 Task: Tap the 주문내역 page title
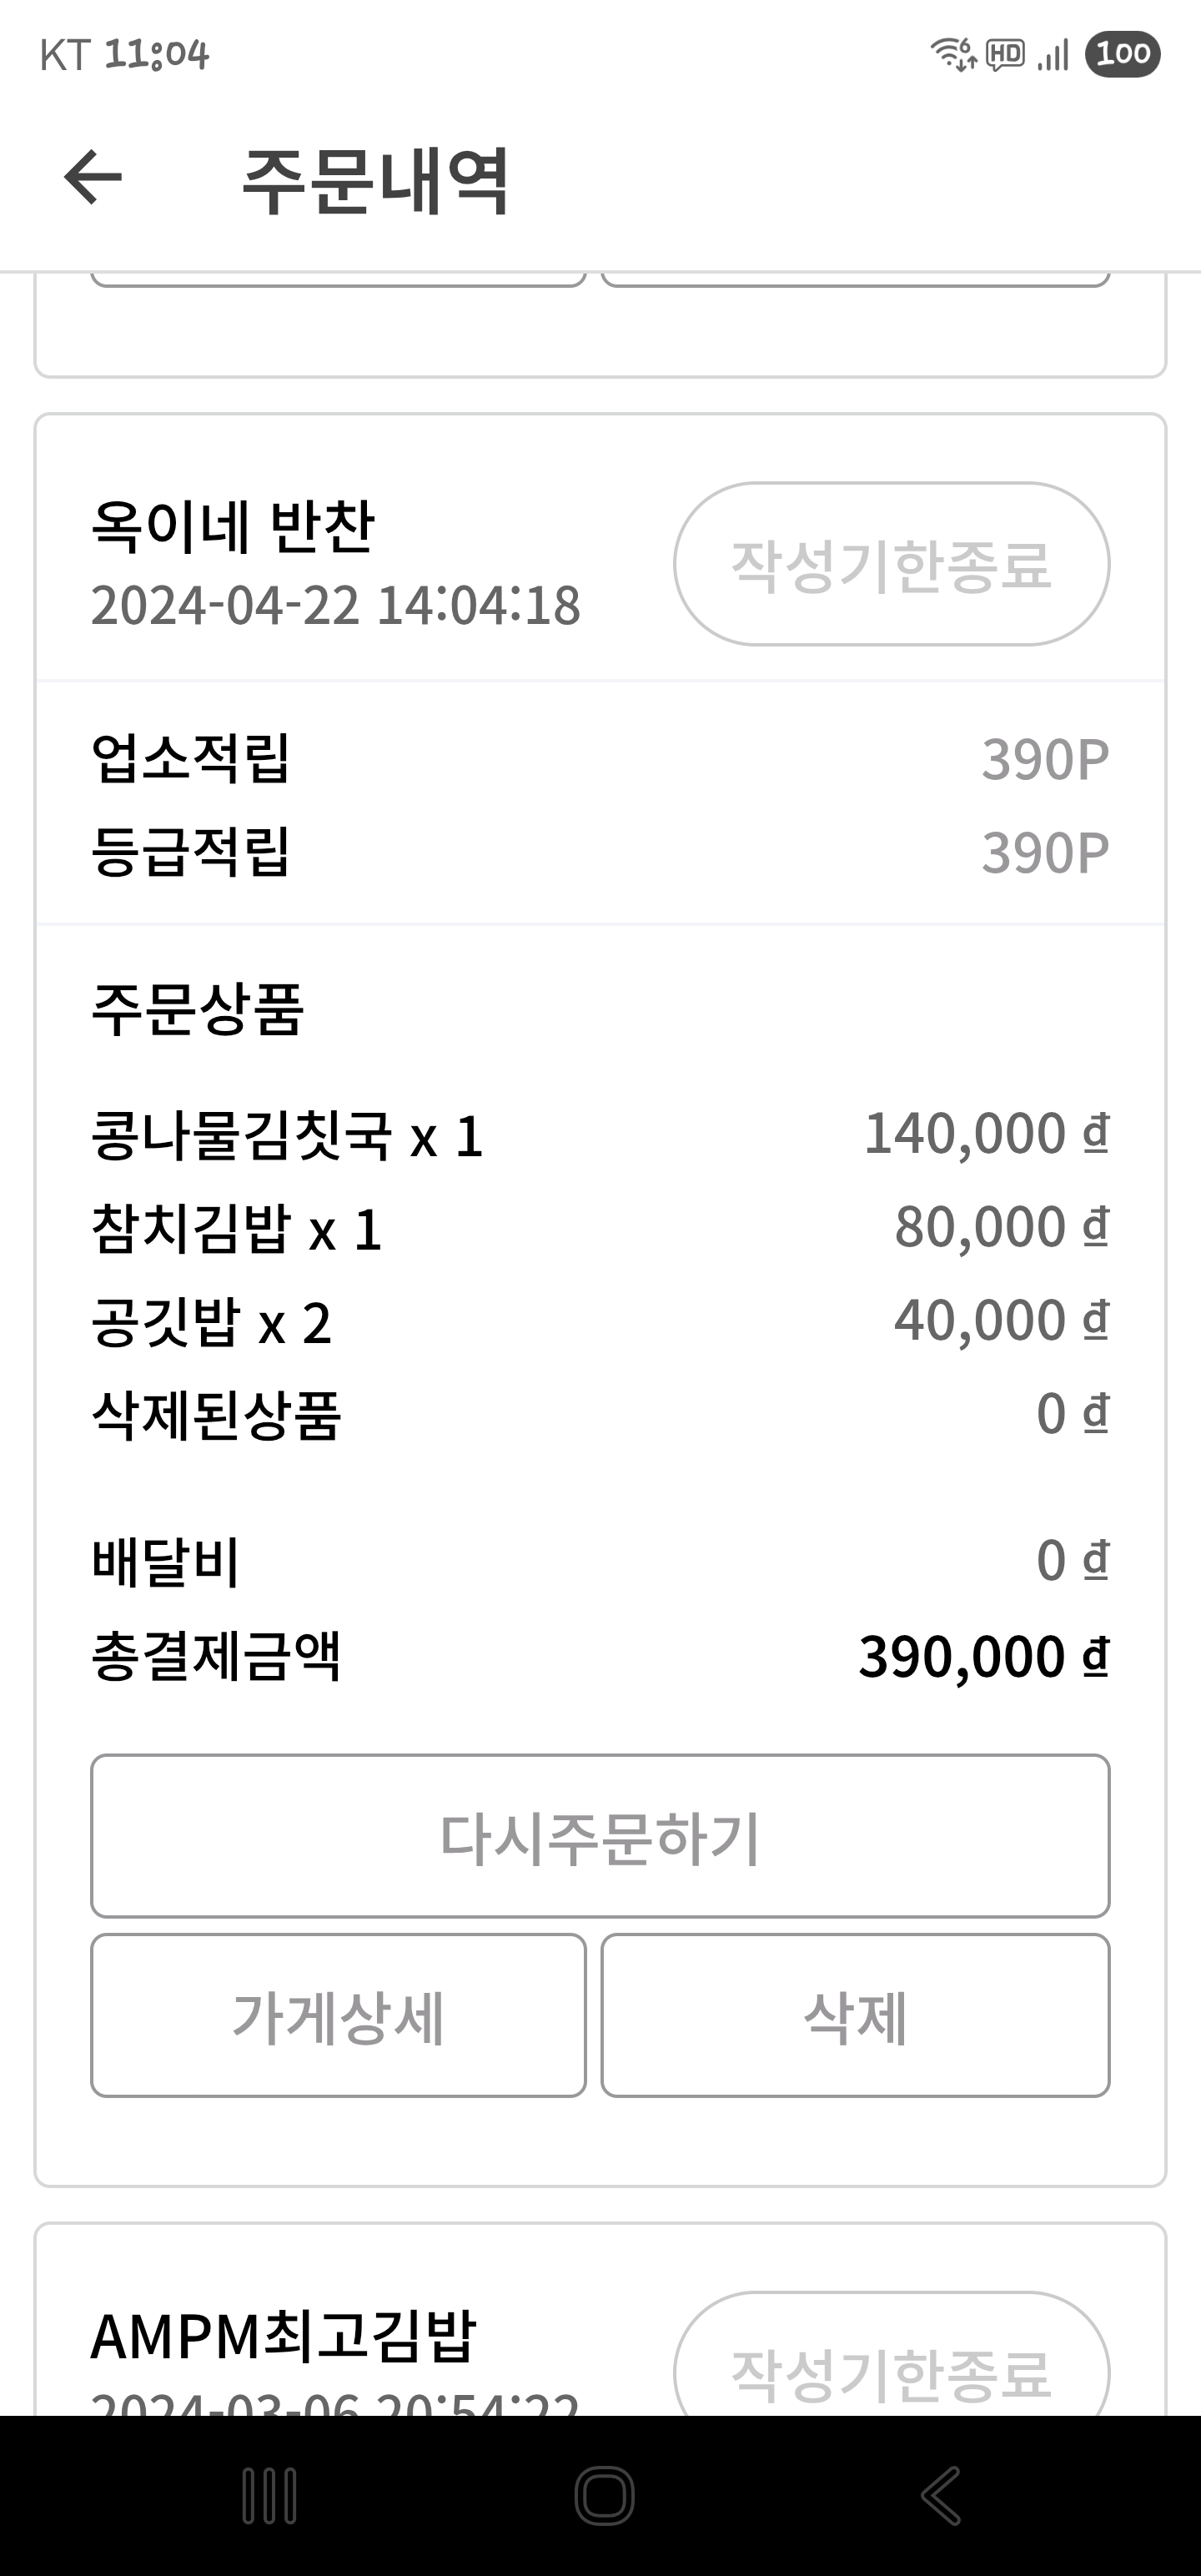coord(376,180)
